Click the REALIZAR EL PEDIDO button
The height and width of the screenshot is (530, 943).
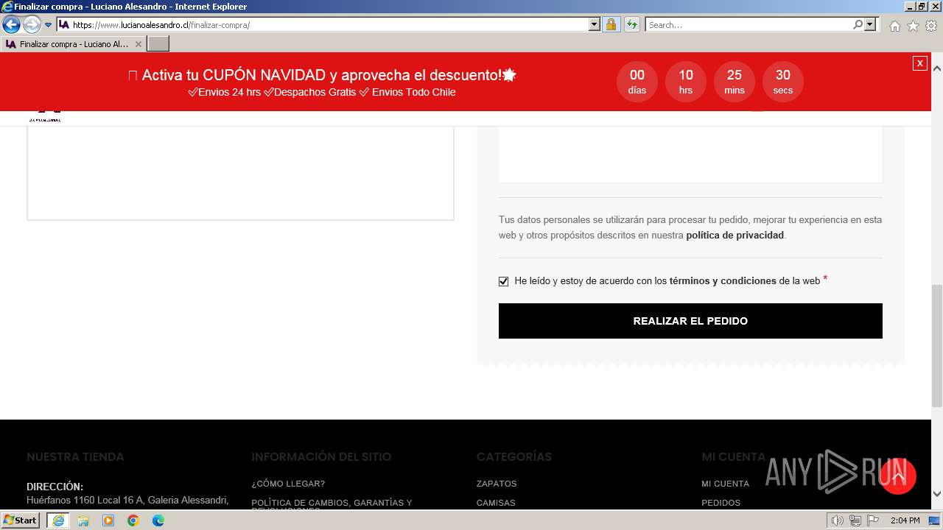[x=690, y=321]
